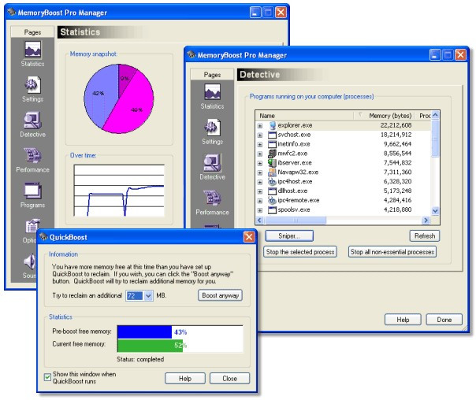Click vertical scrollbar down arrow in process list
The image size is (476, 400).
click(x=435, y=211)
